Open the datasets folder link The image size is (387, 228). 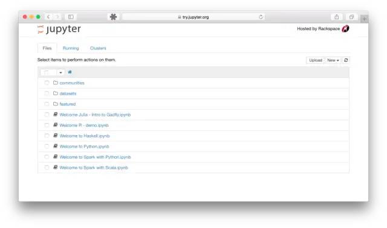(x=68, y=93)
